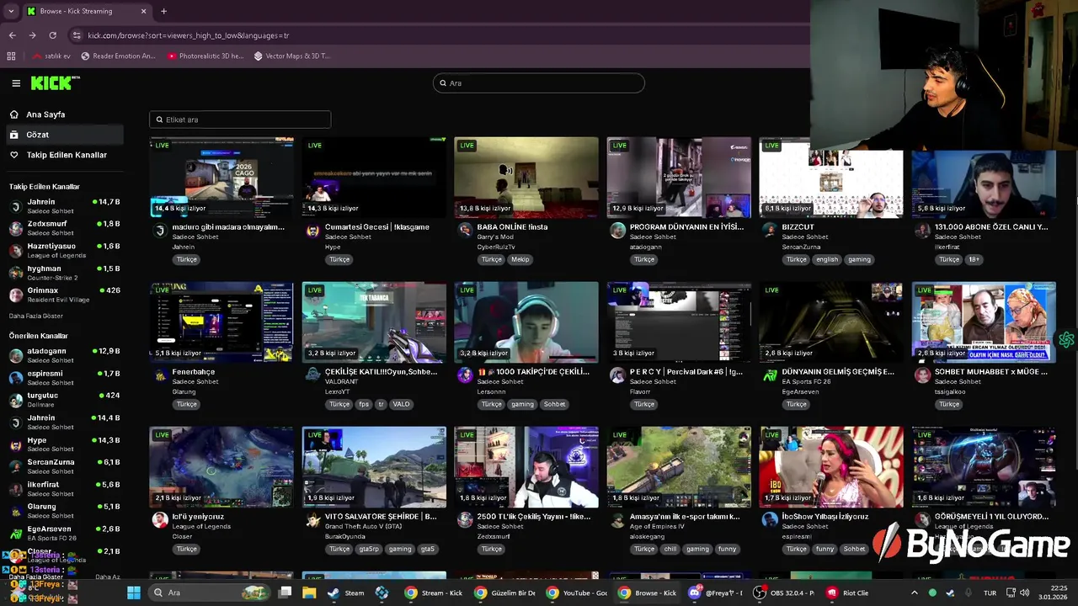The width and height of the screenshot is (1078, 606).
Task: Reload the Kick browse page
Action: pyautogui.click(x=52, y=35)
